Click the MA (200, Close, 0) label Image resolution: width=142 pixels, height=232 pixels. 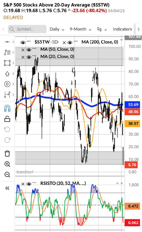click(100, 42)
